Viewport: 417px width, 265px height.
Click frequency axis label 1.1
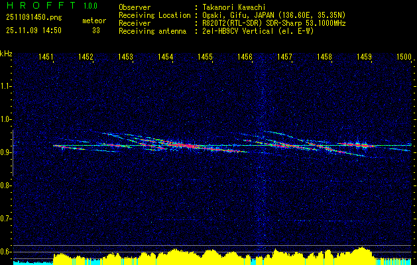coord(5,86)
